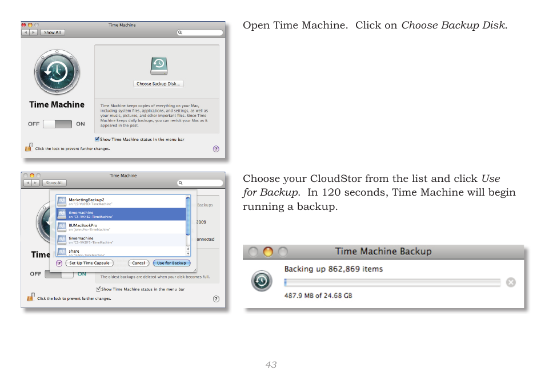The height and width of the screenshot is (377, 545).
Task: Uncheck menu bar status checkbox in Choose Backup Disk window
Action: (97, 139)
